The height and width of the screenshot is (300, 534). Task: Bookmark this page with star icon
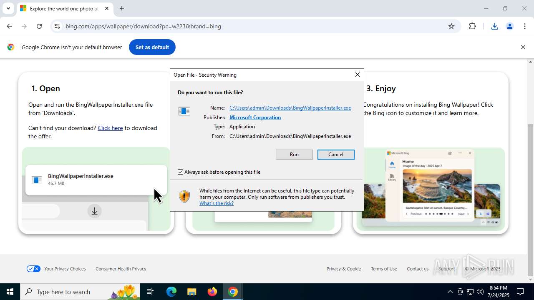coord(451,26)
